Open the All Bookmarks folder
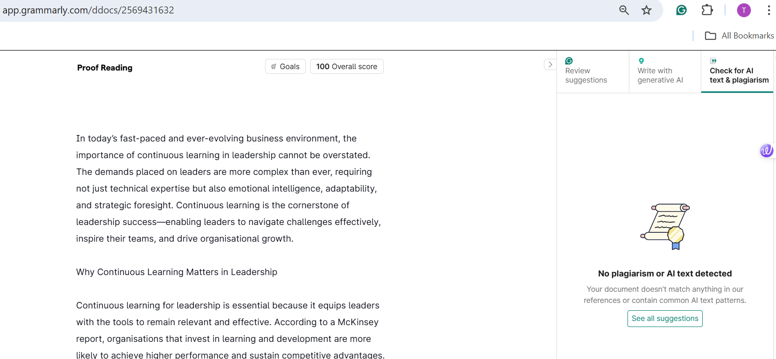This screenshot has width=776, height=359. pos(739,36)
